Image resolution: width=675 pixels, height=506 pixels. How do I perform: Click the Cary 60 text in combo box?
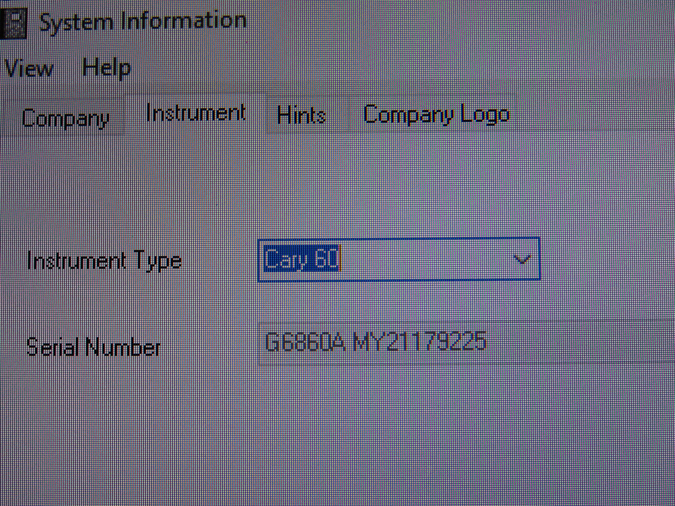pos(303,260)
